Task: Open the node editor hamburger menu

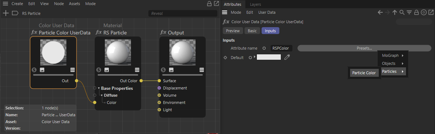Action: (5, 4)
